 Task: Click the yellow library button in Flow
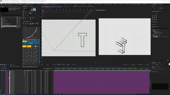pos(27,46)
